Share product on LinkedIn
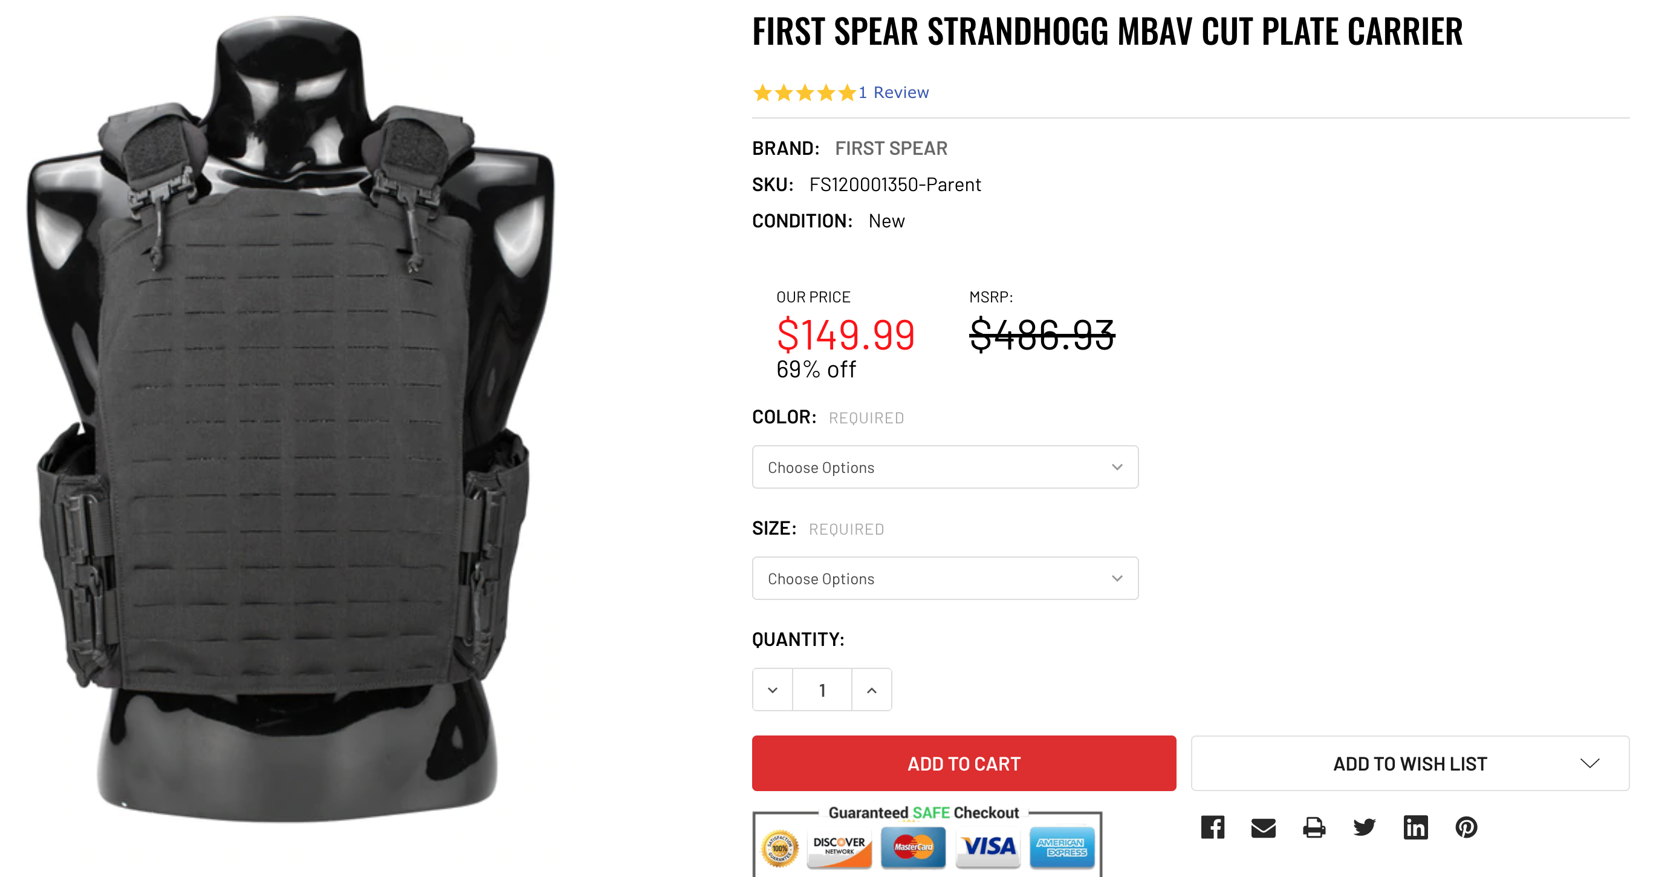Image resolution: width=1659 pixels, height=877 pixels. (1415, 827)
